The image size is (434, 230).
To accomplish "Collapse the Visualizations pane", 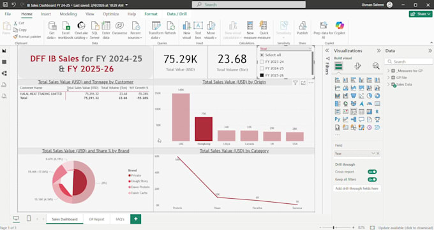I will coord(378,50).
